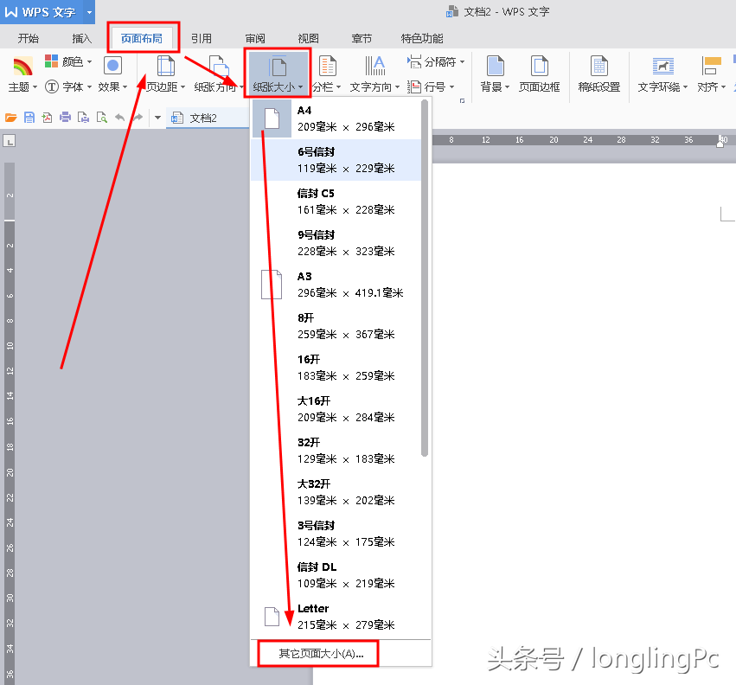Screen dimensions: 736x685
Task: Click the 页面边框 page border icon
Action: [540, 74]
